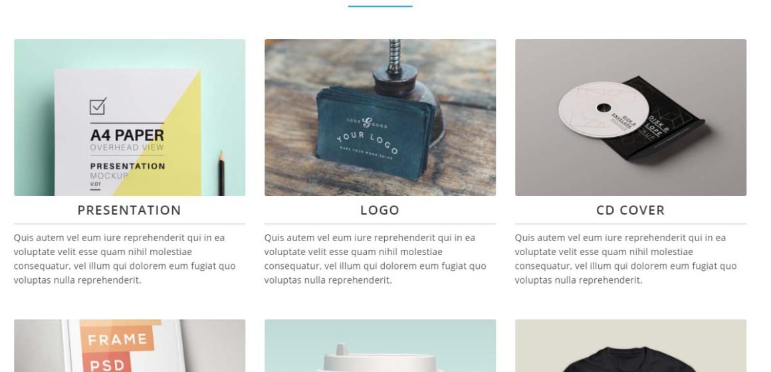This screenshot has height=372, width=771.
Task: Click the CD COVER heading
Action: point(630,211)
